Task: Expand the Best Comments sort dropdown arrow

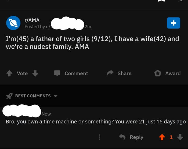Action: pyautogui.click(x=56, y=96)
